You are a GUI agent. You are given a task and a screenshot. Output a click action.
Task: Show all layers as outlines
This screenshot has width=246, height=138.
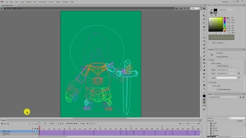pyautogui.click(x=33, y=129)
